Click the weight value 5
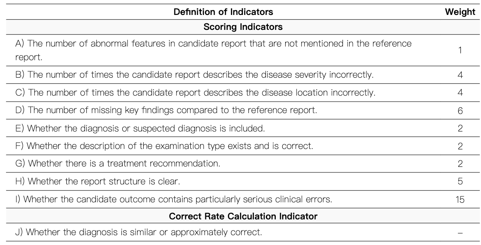Viewport: 481px width, 245px height. (460, 181)
